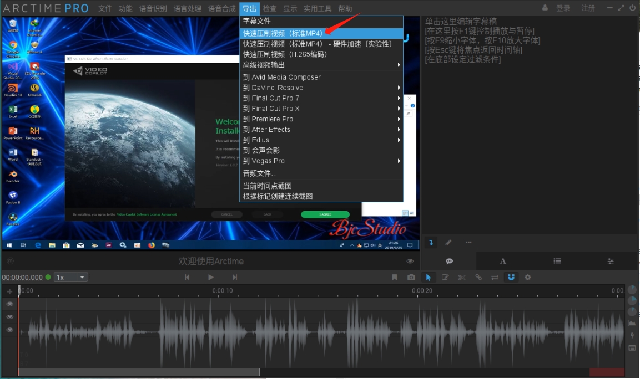Play the video with the play button
The image size is (640, 379).
pyautogui.click(x=210, y=278)
